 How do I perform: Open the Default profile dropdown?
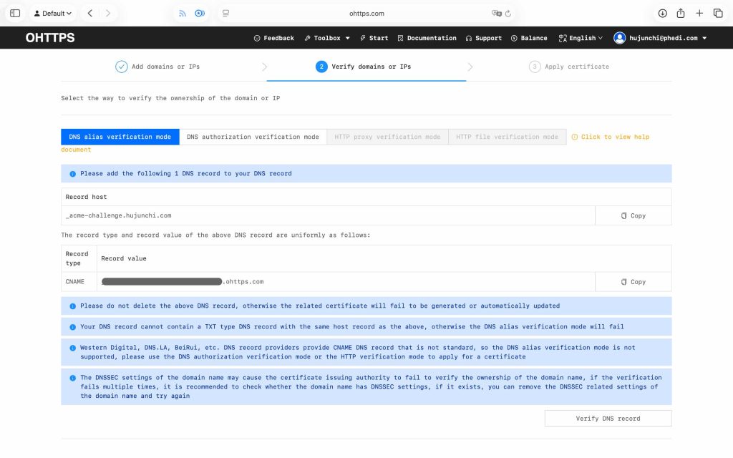[x=53, y=13]
